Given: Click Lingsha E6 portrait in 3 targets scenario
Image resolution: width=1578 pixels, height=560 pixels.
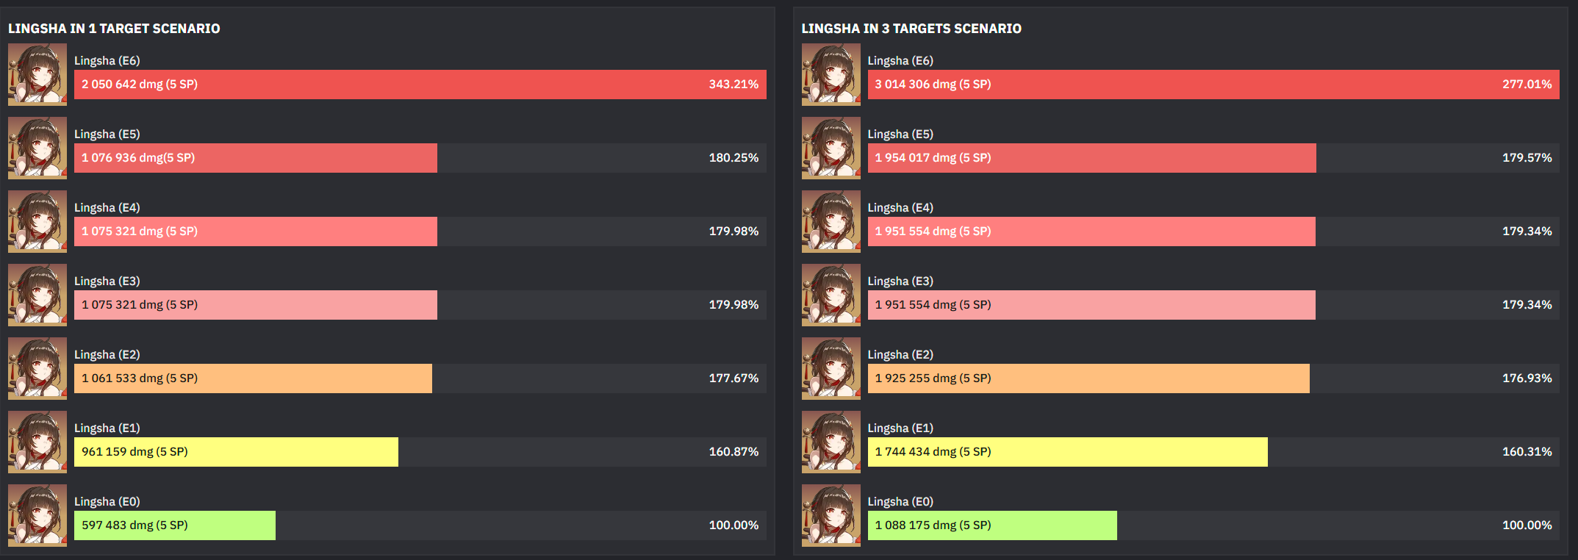Looking at the screenshot, I should point(831,75).
